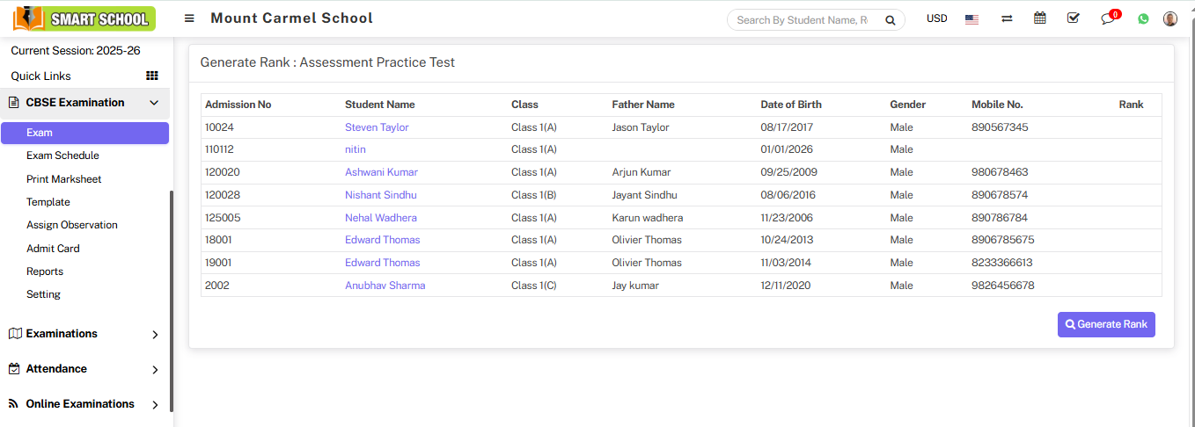Screen dimensions: 1195x427
Task: Click the search magnifier icon
Action: 891,20
